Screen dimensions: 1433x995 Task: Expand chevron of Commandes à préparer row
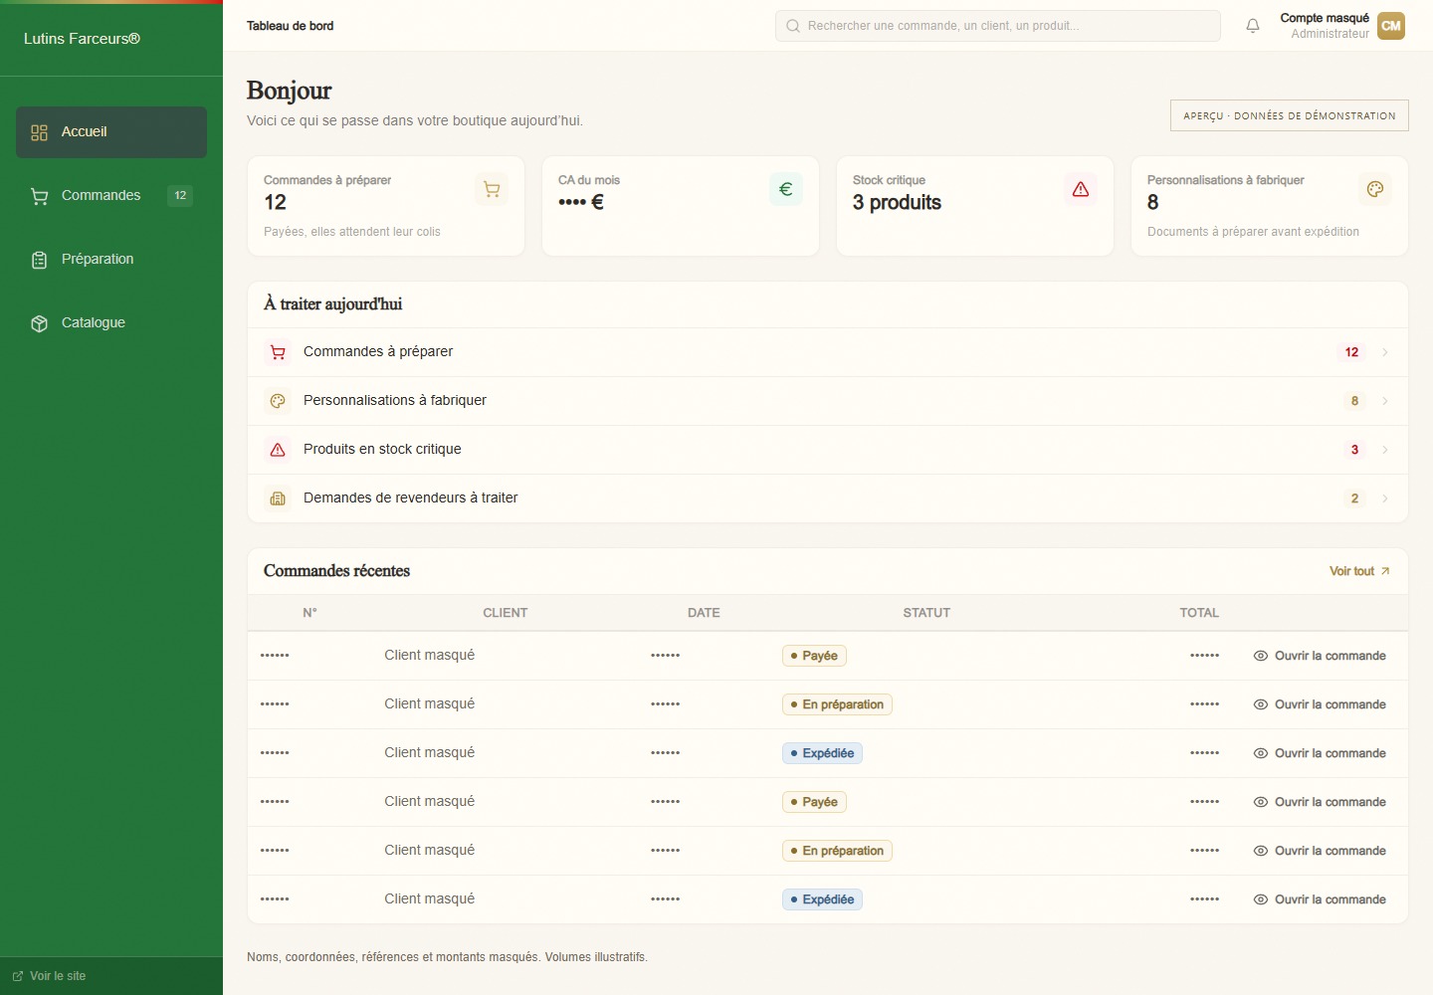tap(1385, 352)
